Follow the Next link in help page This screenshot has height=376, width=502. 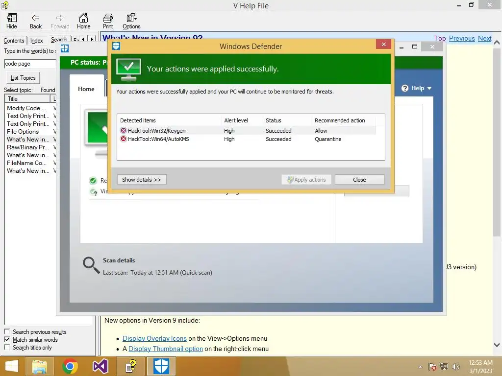pyautogui.click(x=484, y=38)
